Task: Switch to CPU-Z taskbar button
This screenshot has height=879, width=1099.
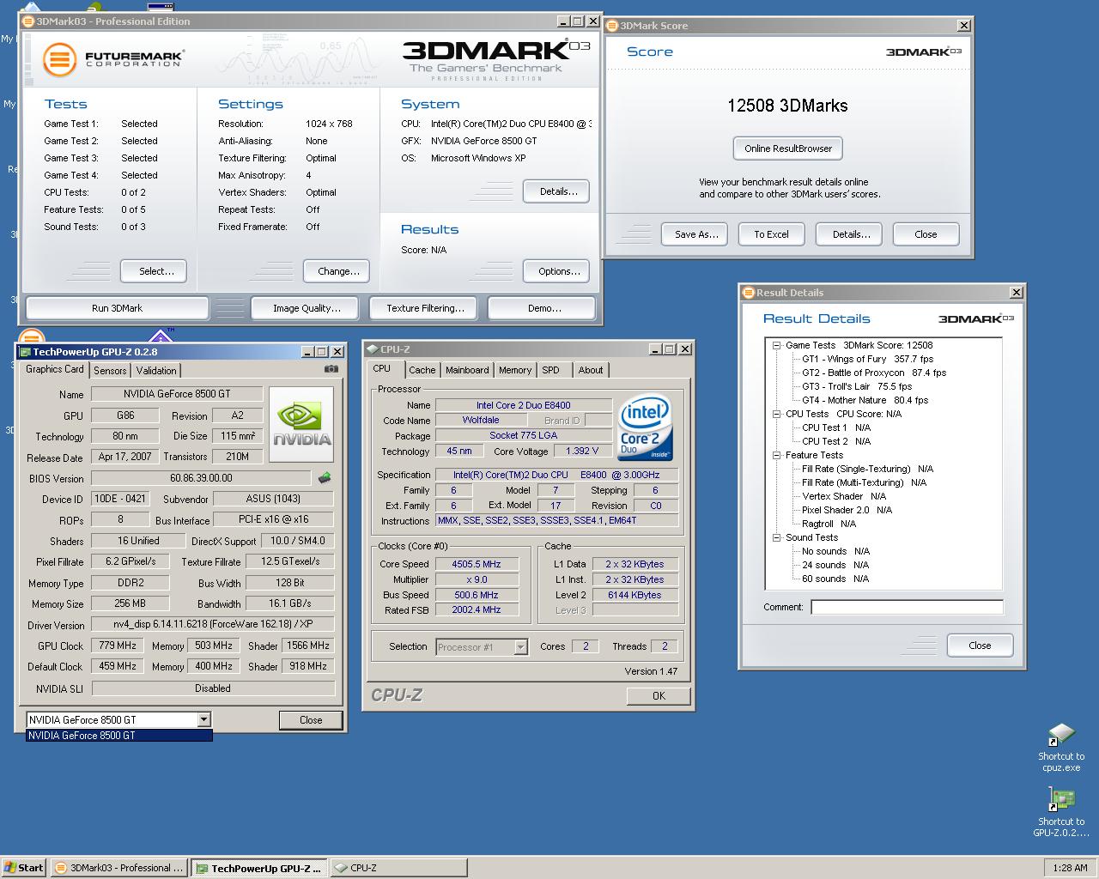Action: [398, 868]
